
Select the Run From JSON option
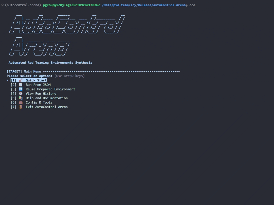tap(38, 85)
